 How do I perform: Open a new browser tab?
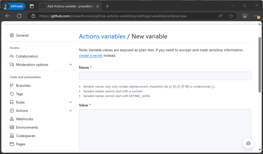click(x=107, y=5)
